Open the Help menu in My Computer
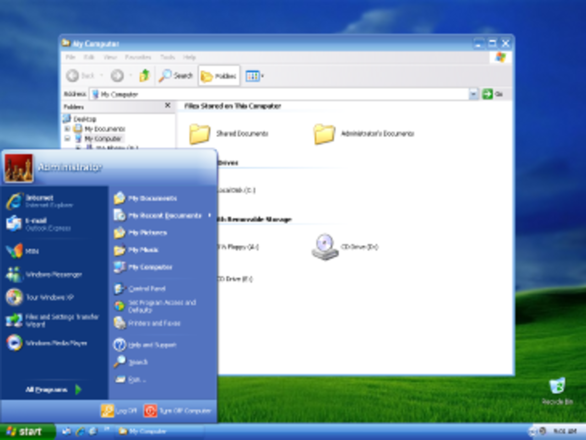The image size is (586, 440). pyautogui.click(x=190, y=57)
